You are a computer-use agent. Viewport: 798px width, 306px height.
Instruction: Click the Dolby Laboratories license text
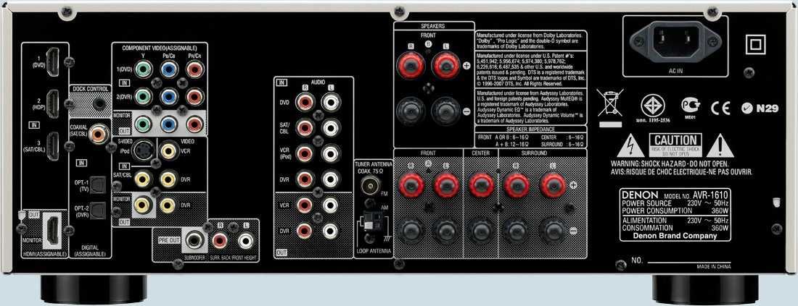(531, 40)
